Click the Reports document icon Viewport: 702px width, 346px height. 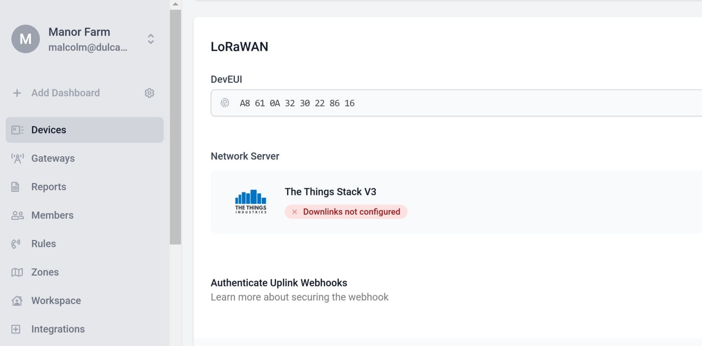pos(16,187)
